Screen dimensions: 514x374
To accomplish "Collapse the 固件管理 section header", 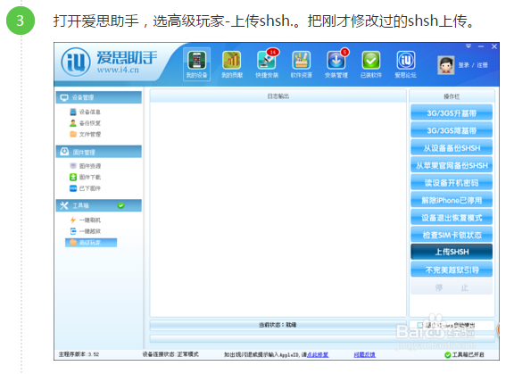I will click(x=99, y=152).
